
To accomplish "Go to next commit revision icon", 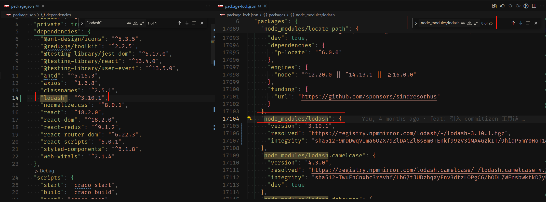I will click(518, 6).
